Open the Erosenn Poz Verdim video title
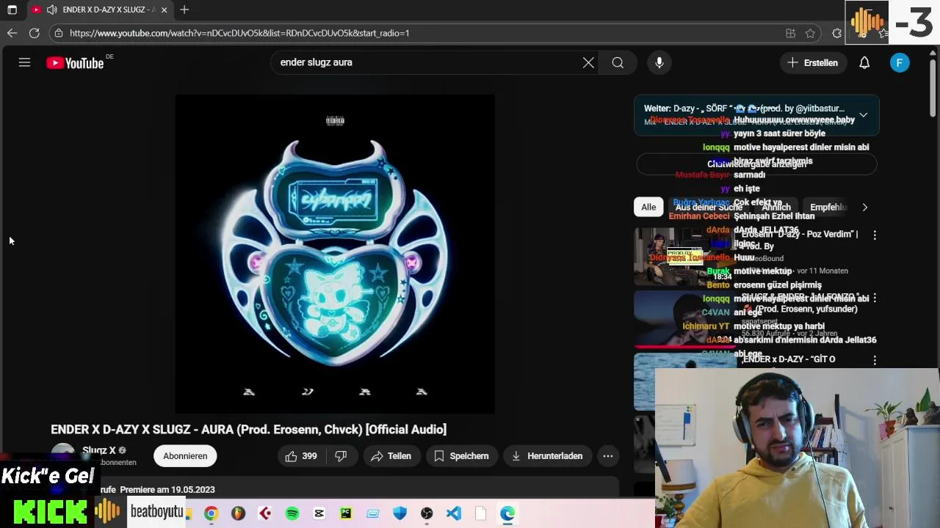 click(x=800, y=240)
